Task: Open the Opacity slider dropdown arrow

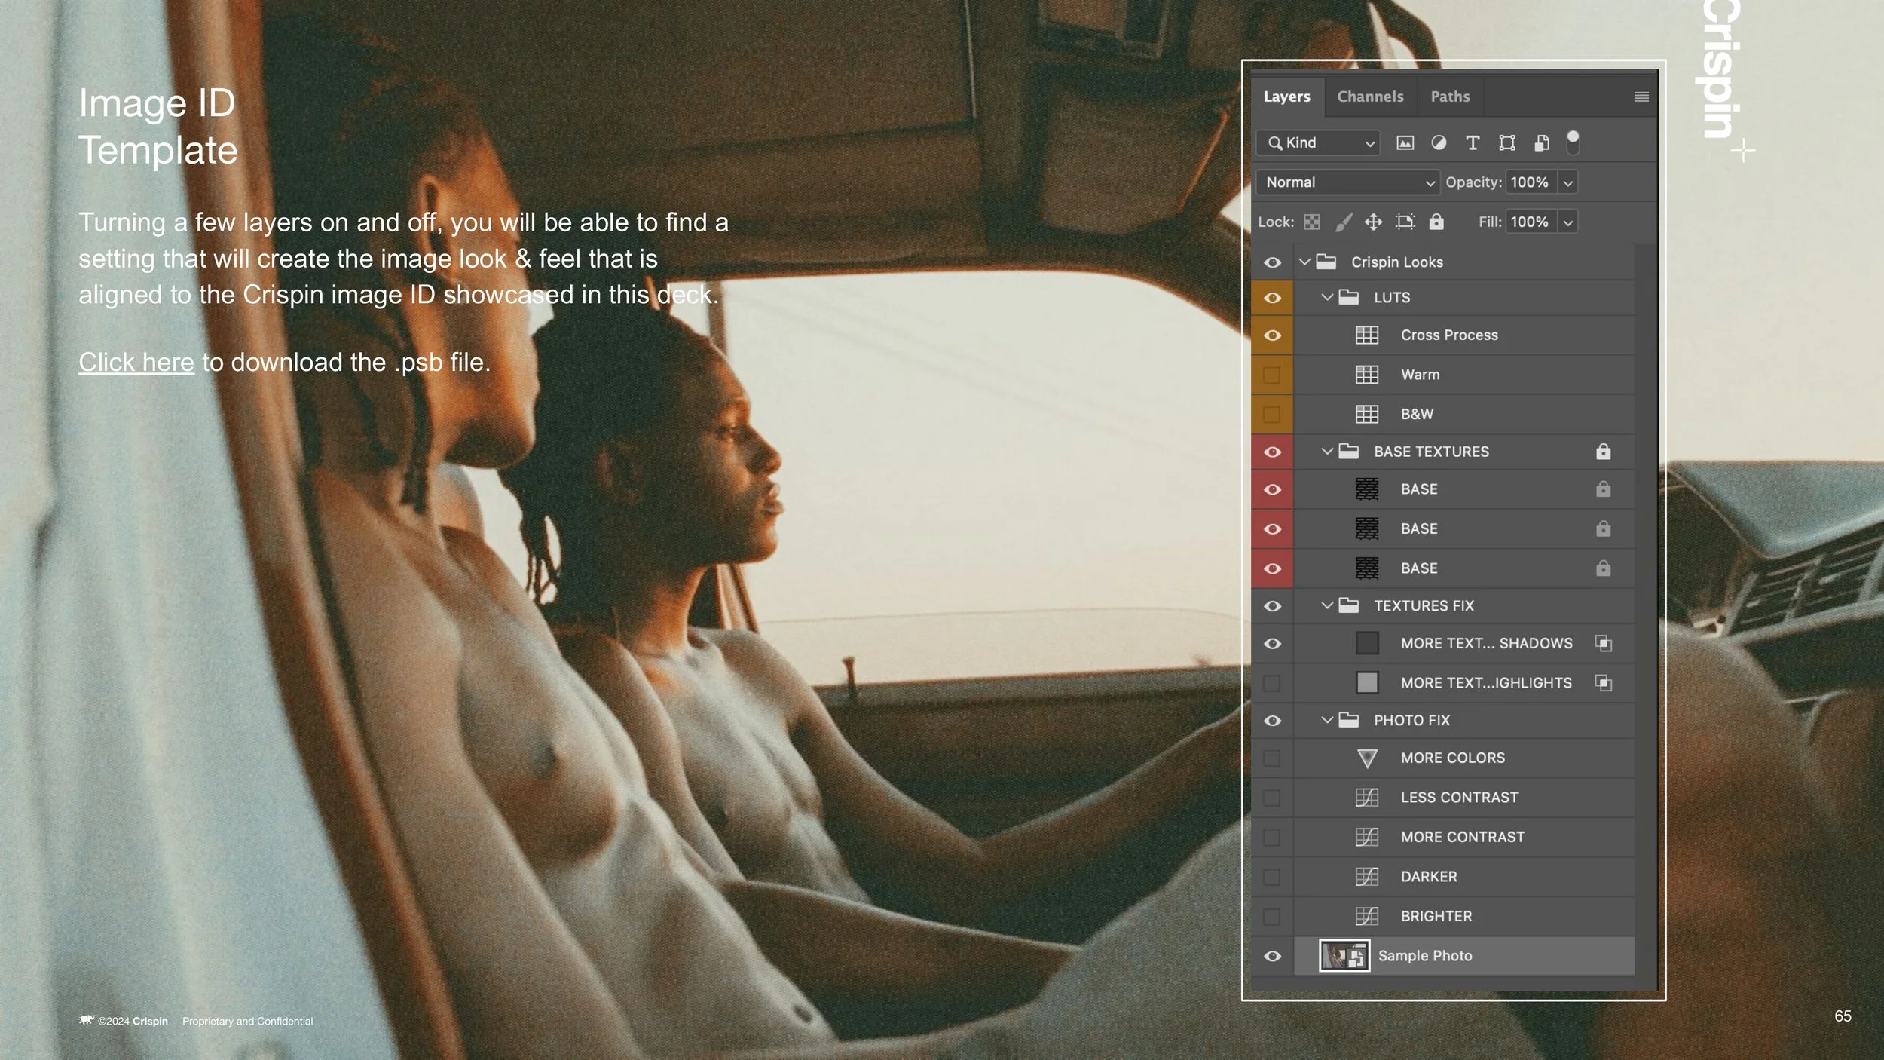Action: coord(1568,182)
